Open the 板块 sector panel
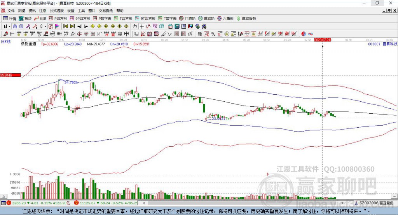398x215 pixels. pyautogui.click(x=25, y=19)
